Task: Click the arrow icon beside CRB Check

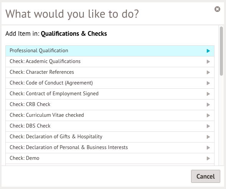Action: [x=208, y=104]
